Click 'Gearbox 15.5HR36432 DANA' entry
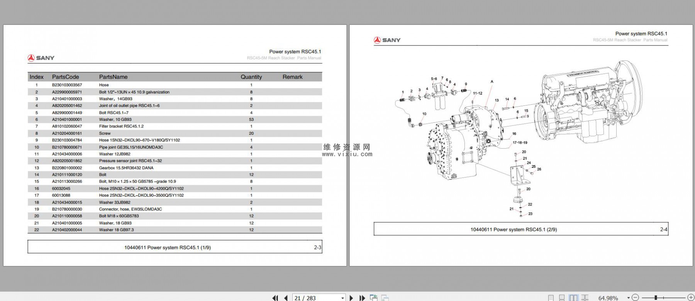The width and height of the screenshot is (695, 301). tap(126, 168)
